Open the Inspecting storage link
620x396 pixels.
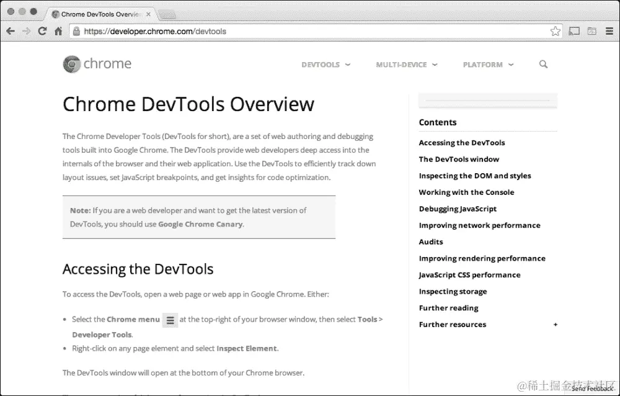click(453, 292)
